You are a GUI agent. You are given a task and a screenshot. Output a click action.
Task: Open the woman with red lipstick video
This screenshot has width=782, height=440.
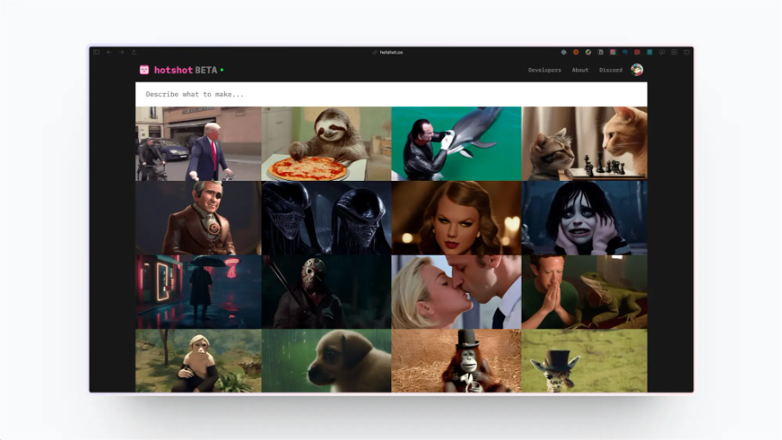point(456,218)
